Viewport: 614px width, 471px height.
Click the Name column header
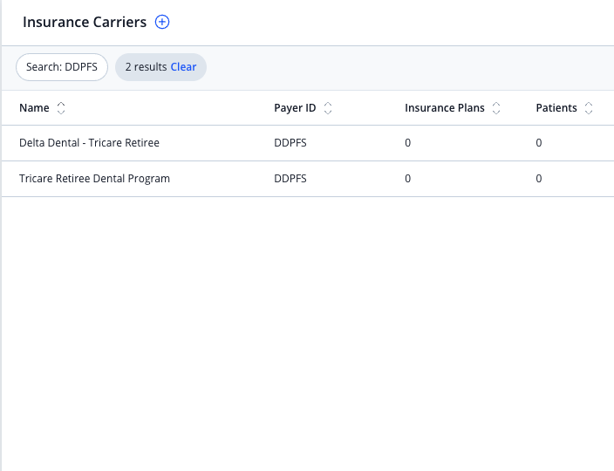[x=34, y=108]
